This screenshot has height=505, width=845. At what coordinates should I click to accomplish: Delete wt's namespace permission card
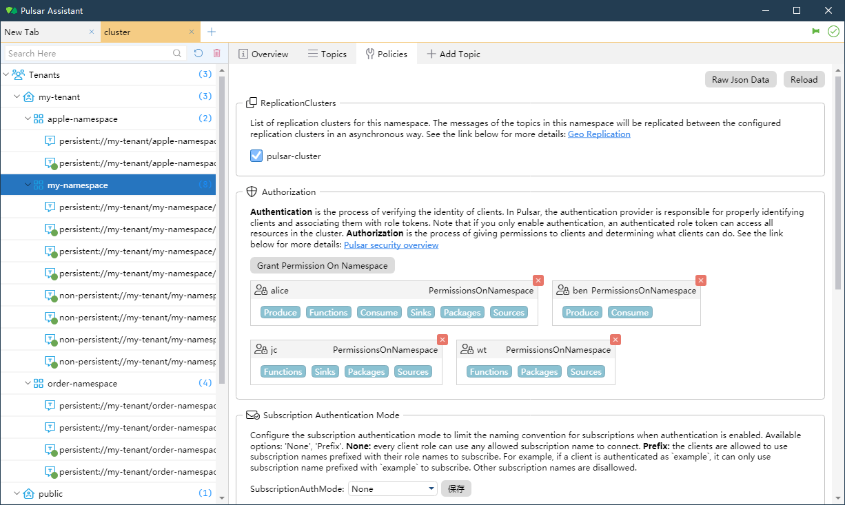[x=615, y=340]
